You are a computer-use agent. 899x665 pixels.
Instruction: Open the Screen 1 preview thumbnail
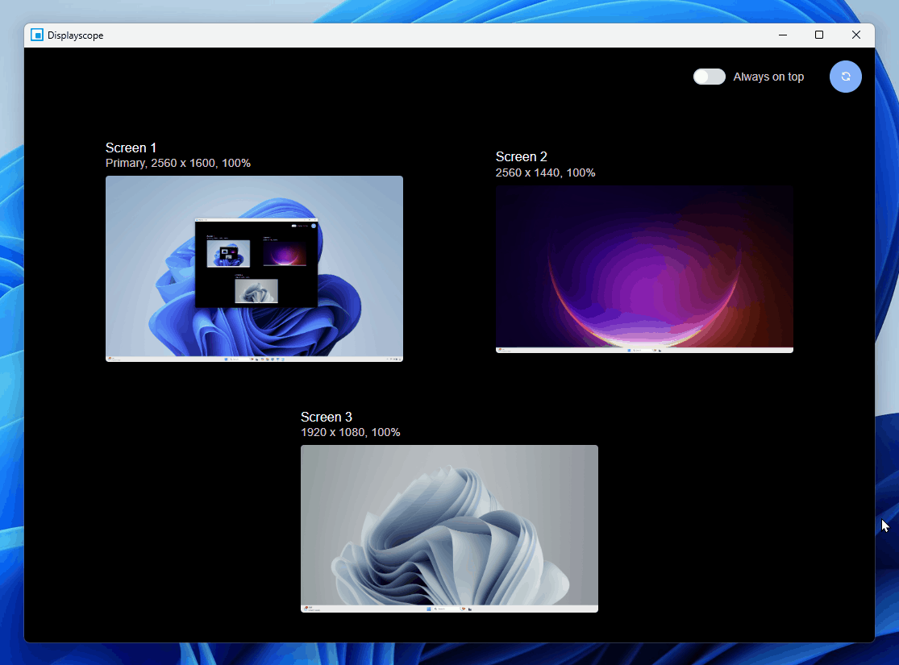[254, 268]
